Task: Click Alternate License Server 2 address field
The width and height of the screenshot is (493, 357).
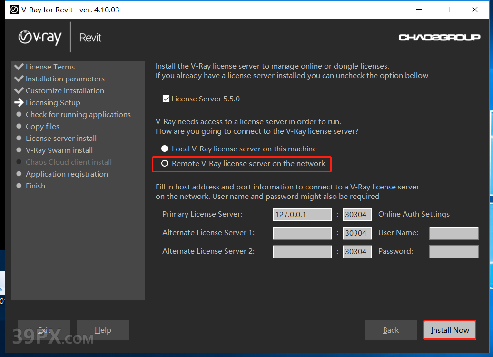Action: coord(302,252)
